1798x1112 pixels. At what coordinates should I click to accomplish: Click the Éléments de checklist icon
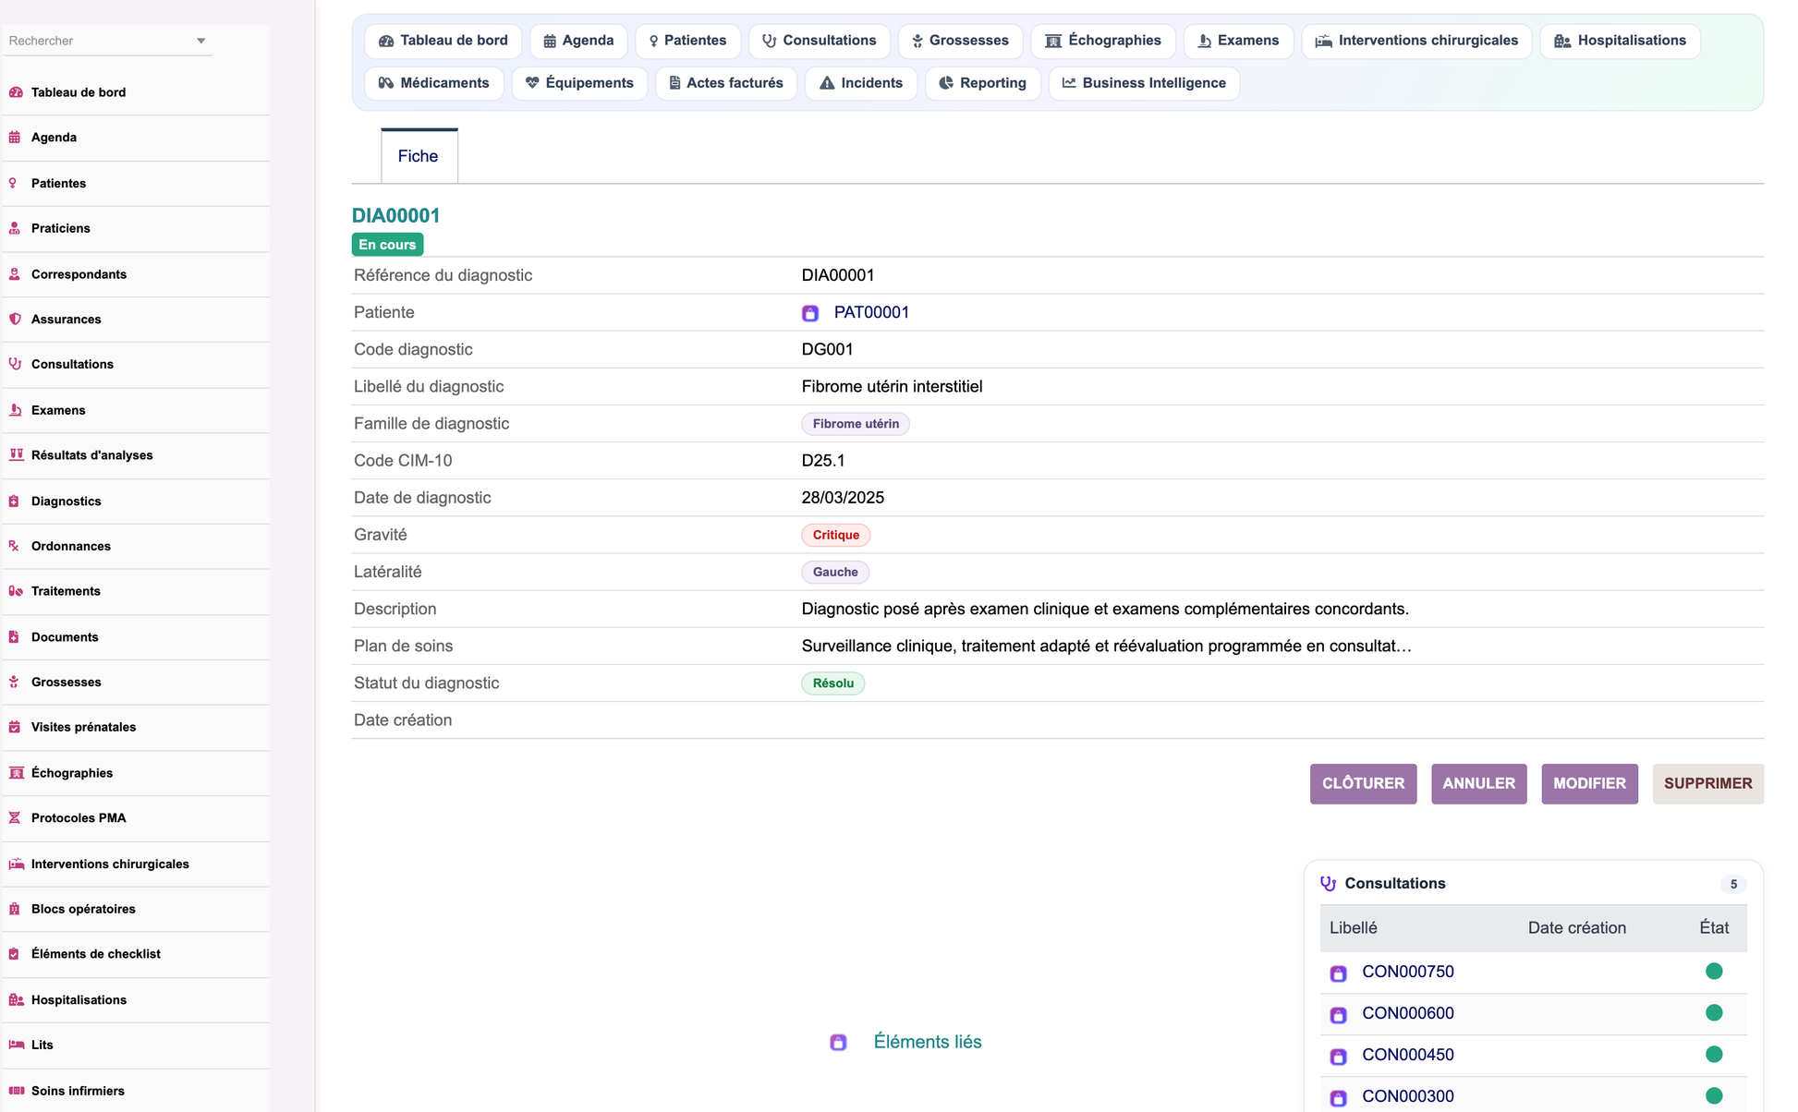[x=14, y=954]
